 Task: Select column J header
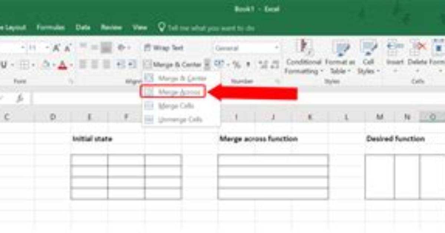pos(273,117)
